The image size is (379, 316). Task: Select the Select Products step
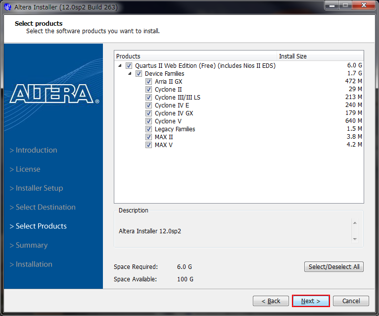[38, 226]
